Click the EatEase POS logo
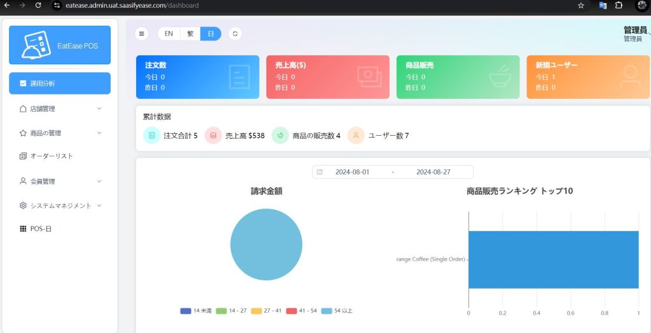Screen dimensions: 651x333 coord(60,45)
